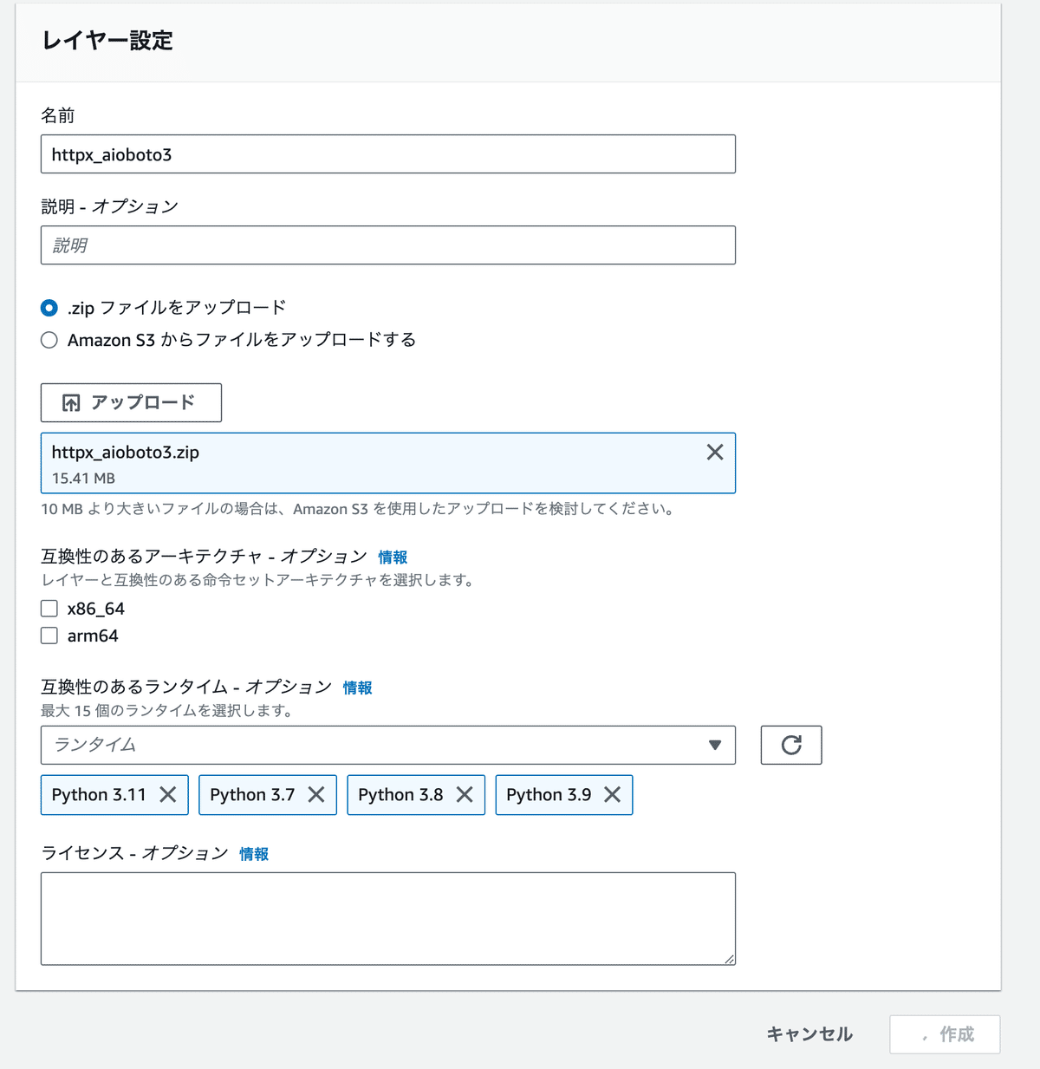Enable the x86_64 architecture checkbox
1040x1069 pixels.
coord(49,609)
